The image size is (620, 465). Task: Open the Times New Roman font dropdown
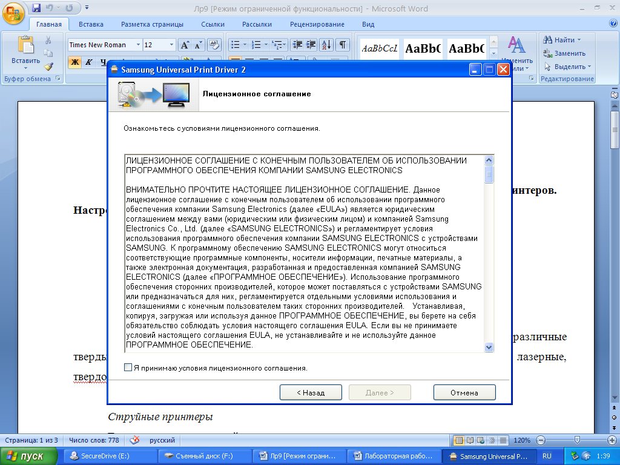click(x=138, y=45)
